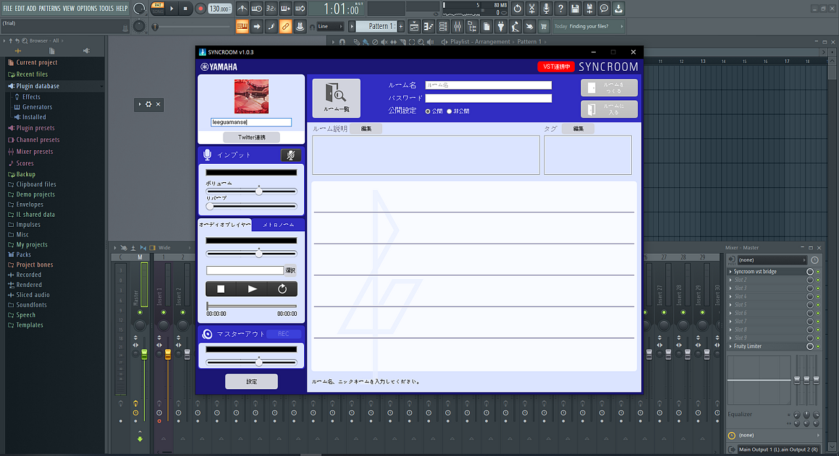Toggle loop in the SYNCROOM audio player
Screen dimensions: 839x456
(x=282, y=289)
